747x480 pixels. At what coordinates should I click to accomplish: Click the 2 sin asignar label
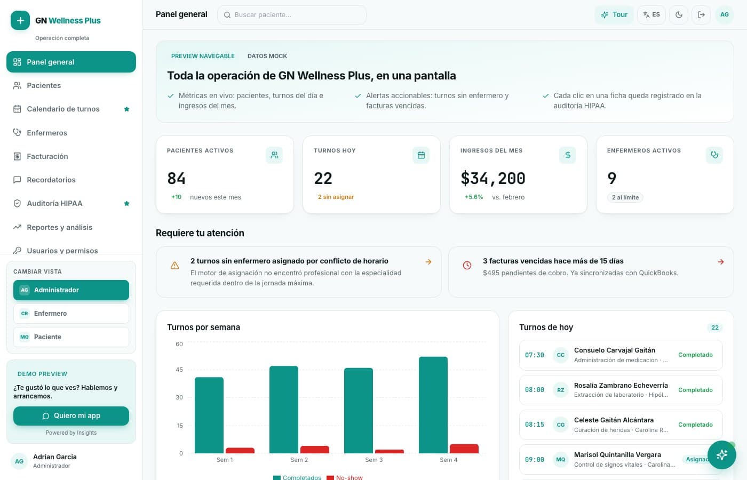click(336, 197)
